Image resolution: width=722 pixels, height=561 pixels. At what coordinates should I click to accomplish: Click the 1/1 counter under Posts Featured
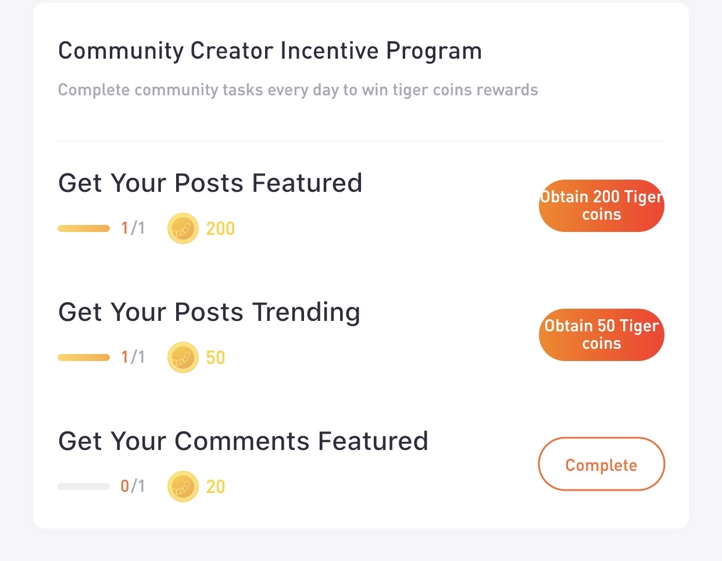point(133,228)
